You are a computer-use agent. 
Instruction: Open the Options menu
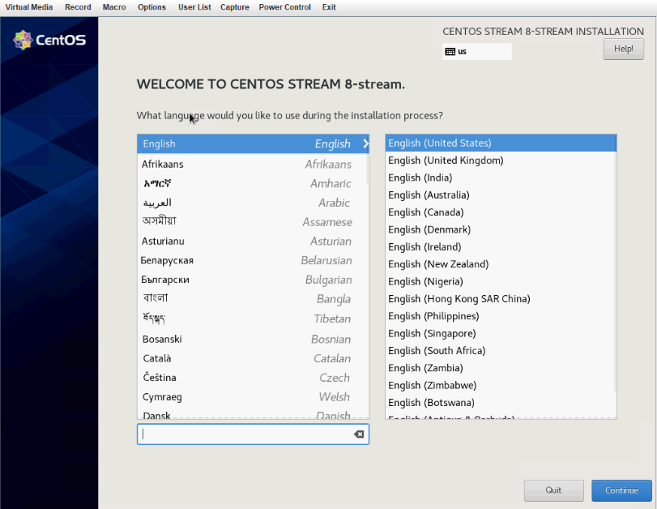click(151, 7)
